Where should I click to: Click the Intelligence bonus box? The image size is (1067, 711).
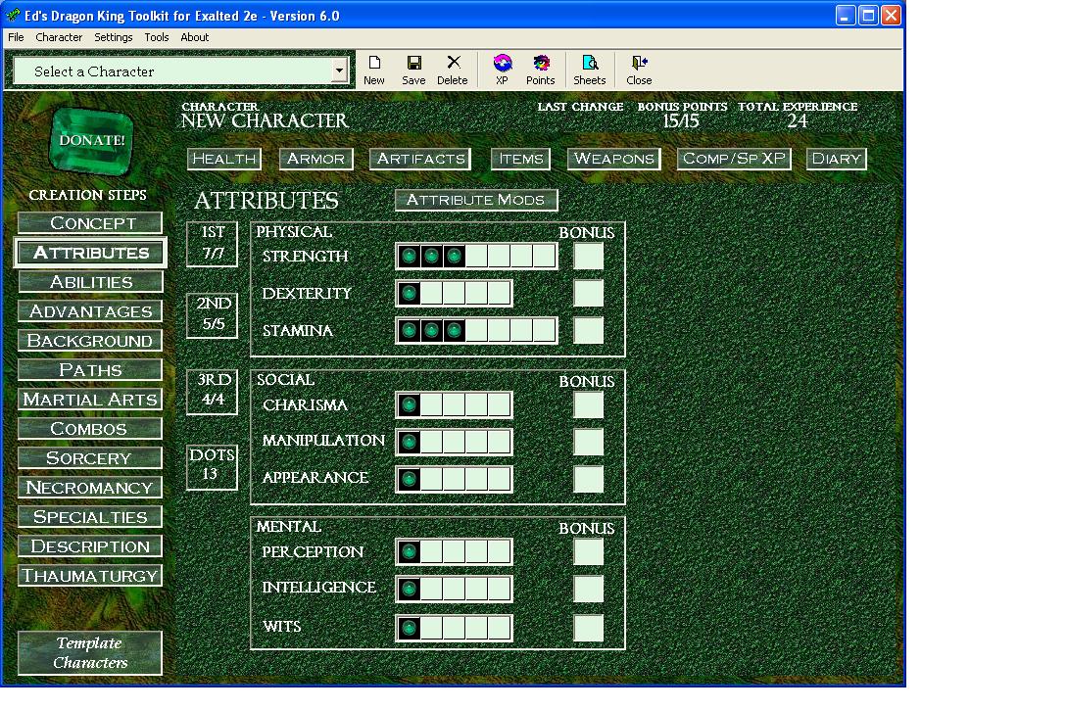[588, 589]
